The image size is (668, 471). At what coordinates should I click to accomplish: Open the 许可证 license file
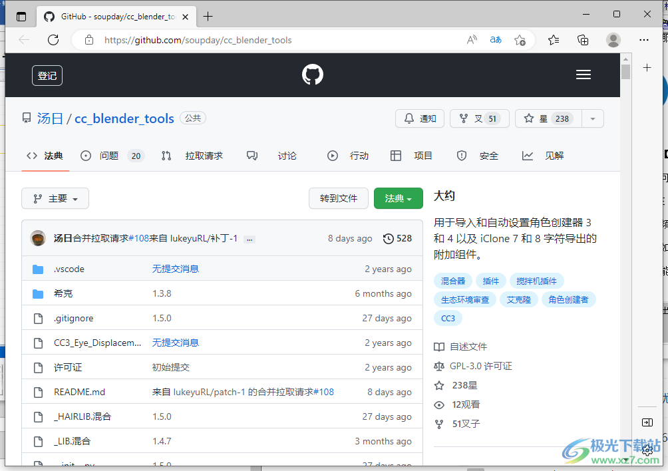click(x=68, y=367)
